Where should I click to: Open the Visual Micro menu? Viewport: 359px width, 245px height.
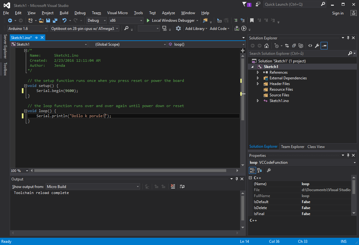click(117, 13)
